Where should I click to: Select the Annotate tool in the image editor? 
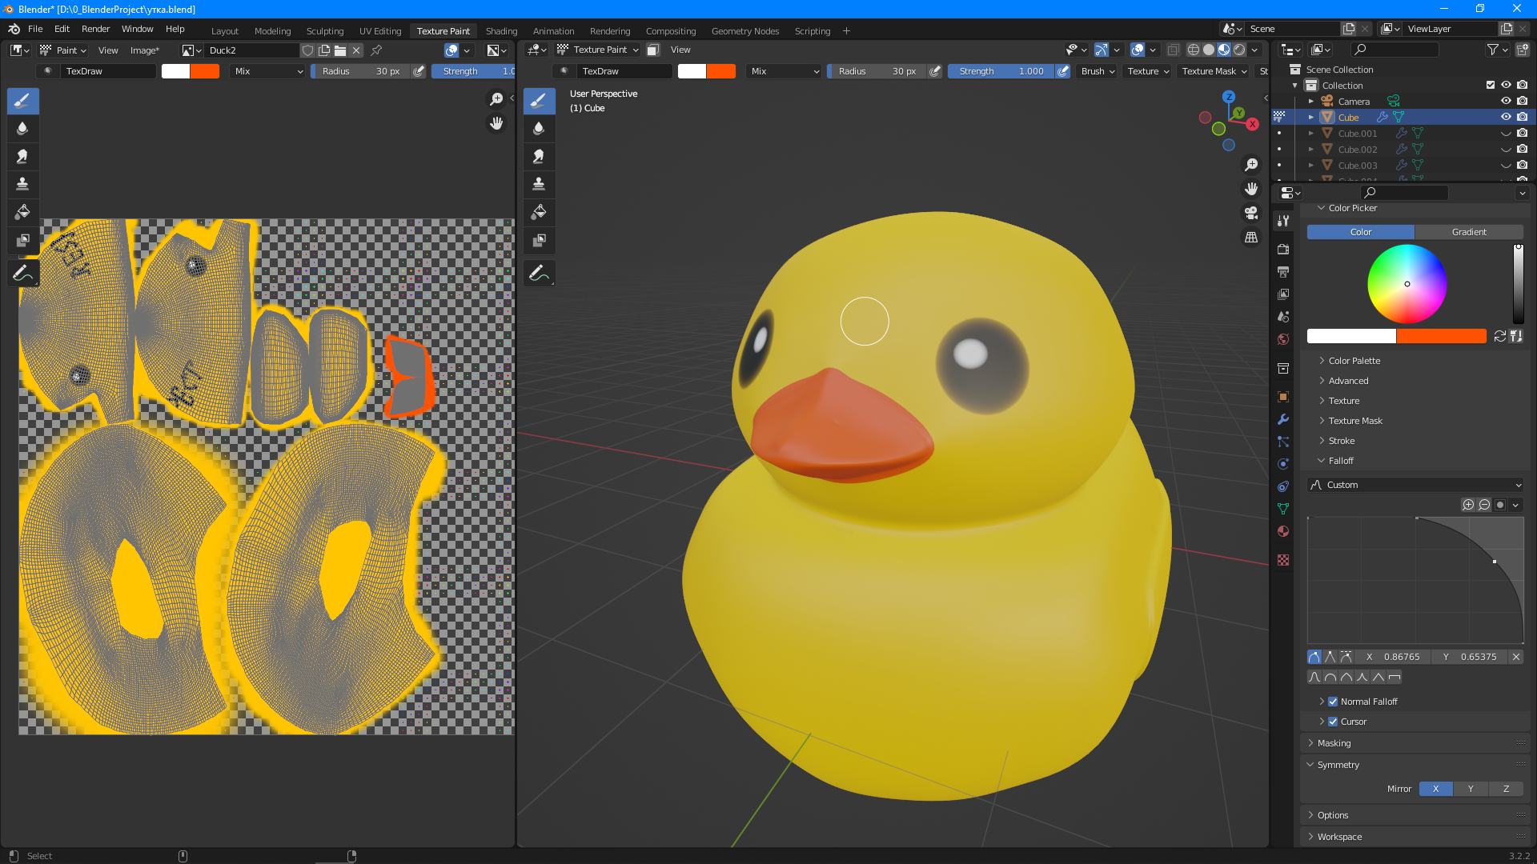click(22, 274)
